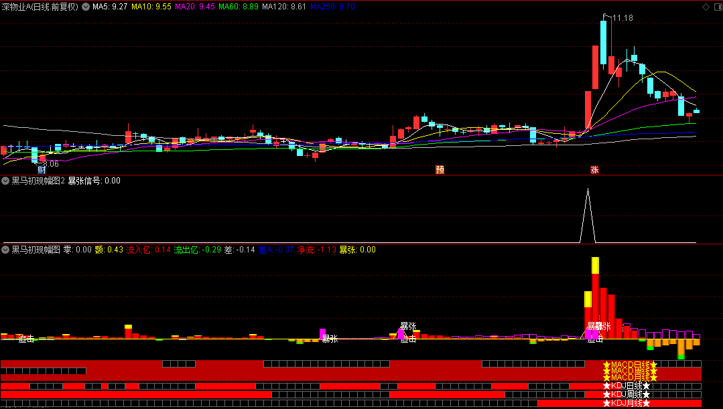Click the MA20: 9.45 label

click(x=194, y=7)
